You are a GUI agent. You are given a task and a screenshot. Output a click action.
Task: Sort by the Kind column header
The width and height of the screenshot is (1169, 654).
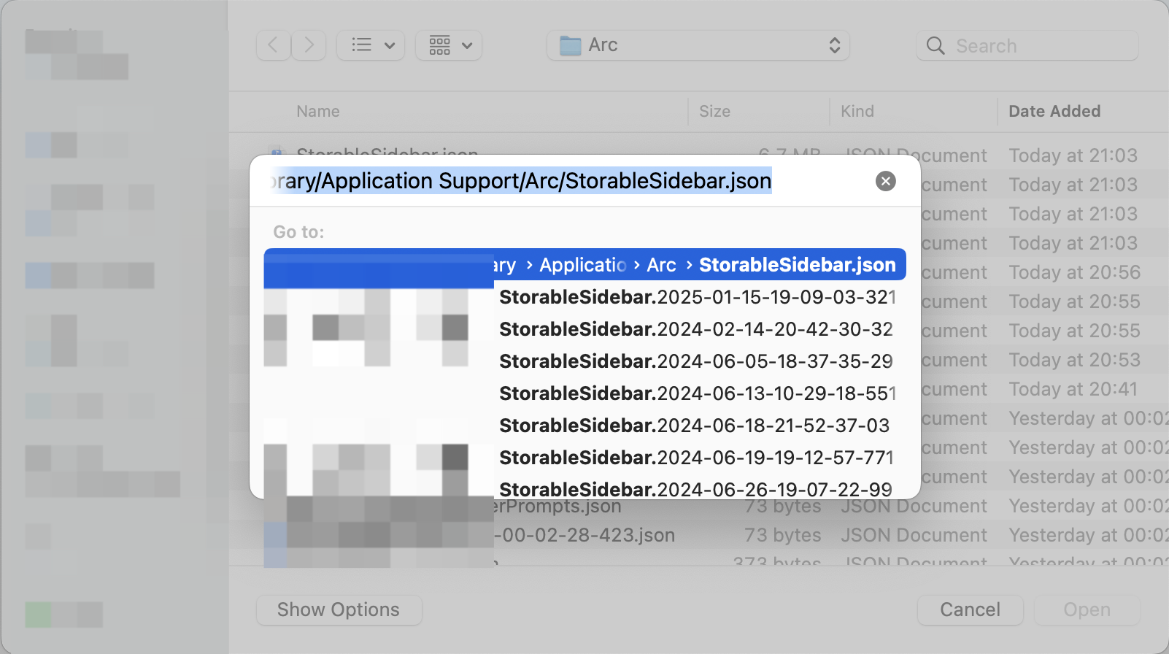tap(857, 111)
